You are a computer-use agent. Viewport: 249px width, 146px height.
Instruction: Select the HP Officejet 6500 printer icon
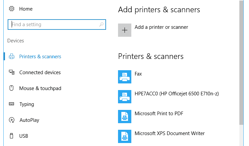(125, 97)
